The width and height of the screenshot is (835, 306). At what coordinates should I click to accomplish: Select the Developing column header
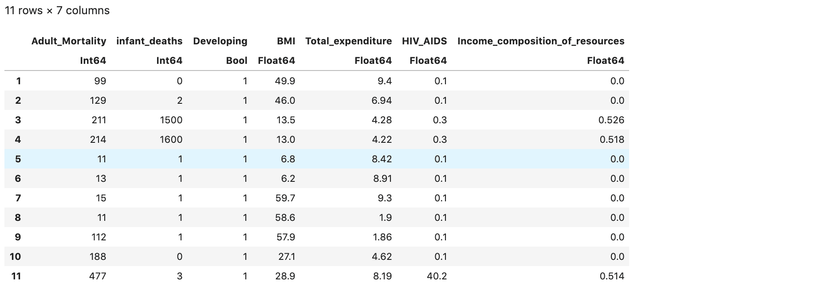pyautogui.click(x=220, y=41)
